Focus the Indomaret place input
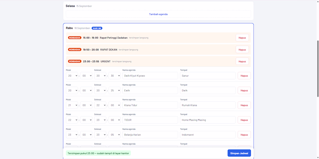The height and width of the screenshot is (159, 319). [208, 135]
